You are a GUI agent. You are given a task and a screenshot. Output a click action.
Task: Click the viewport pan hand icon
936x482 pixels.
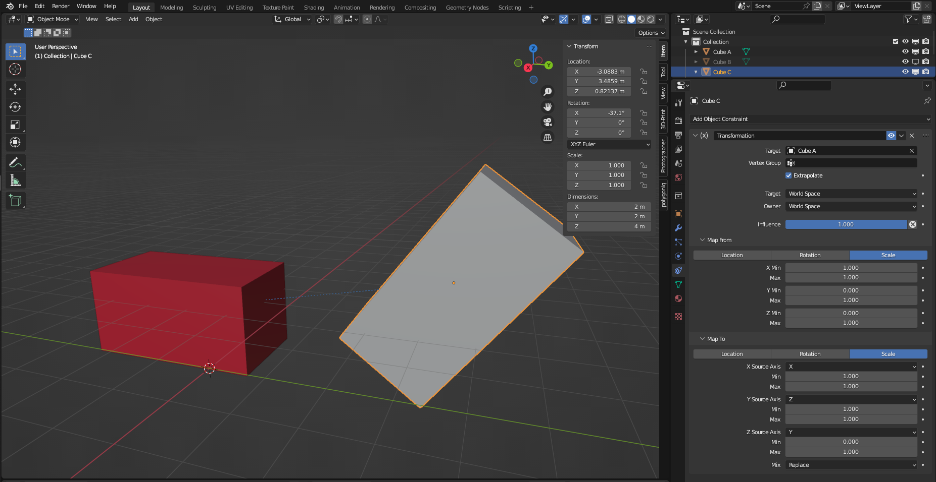tap(548, 107)
